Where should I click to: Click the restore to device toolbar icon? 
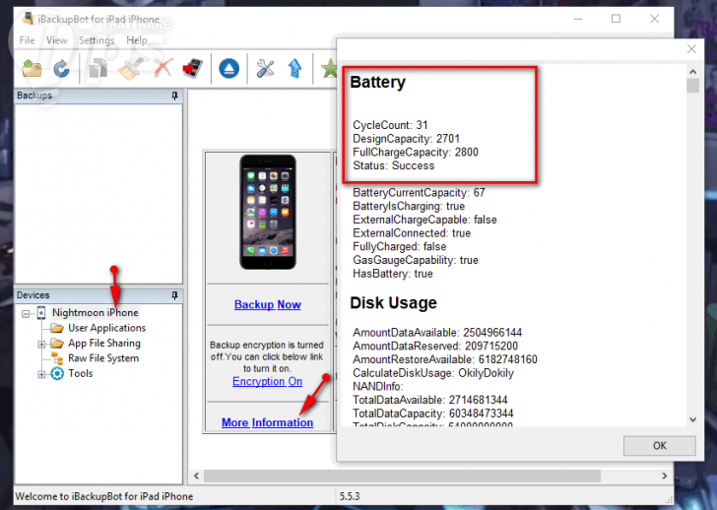point(192,69)
